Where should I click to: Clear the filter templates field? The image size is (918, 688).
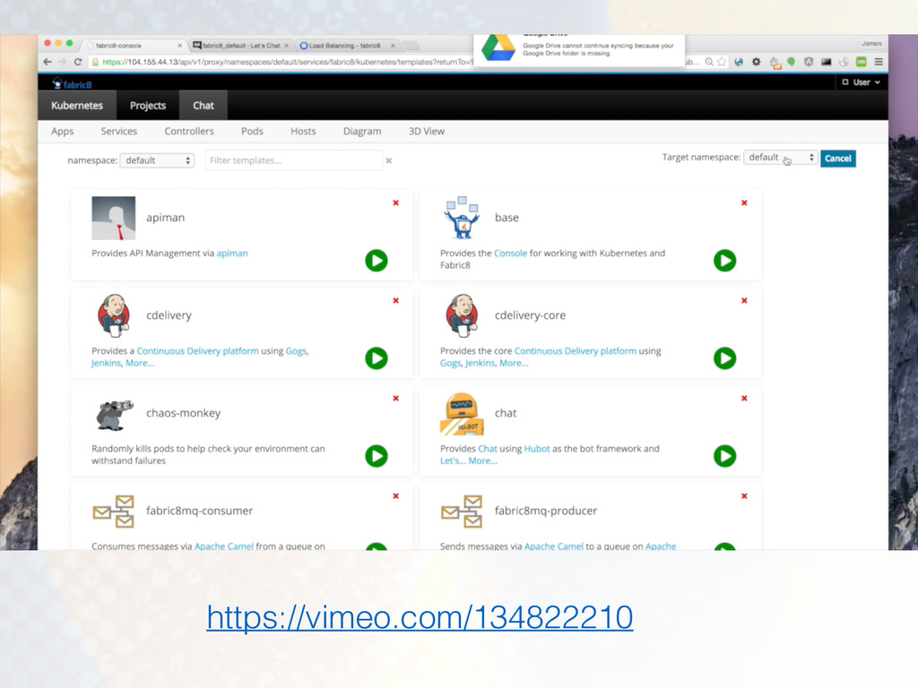(x=389, y=160)
